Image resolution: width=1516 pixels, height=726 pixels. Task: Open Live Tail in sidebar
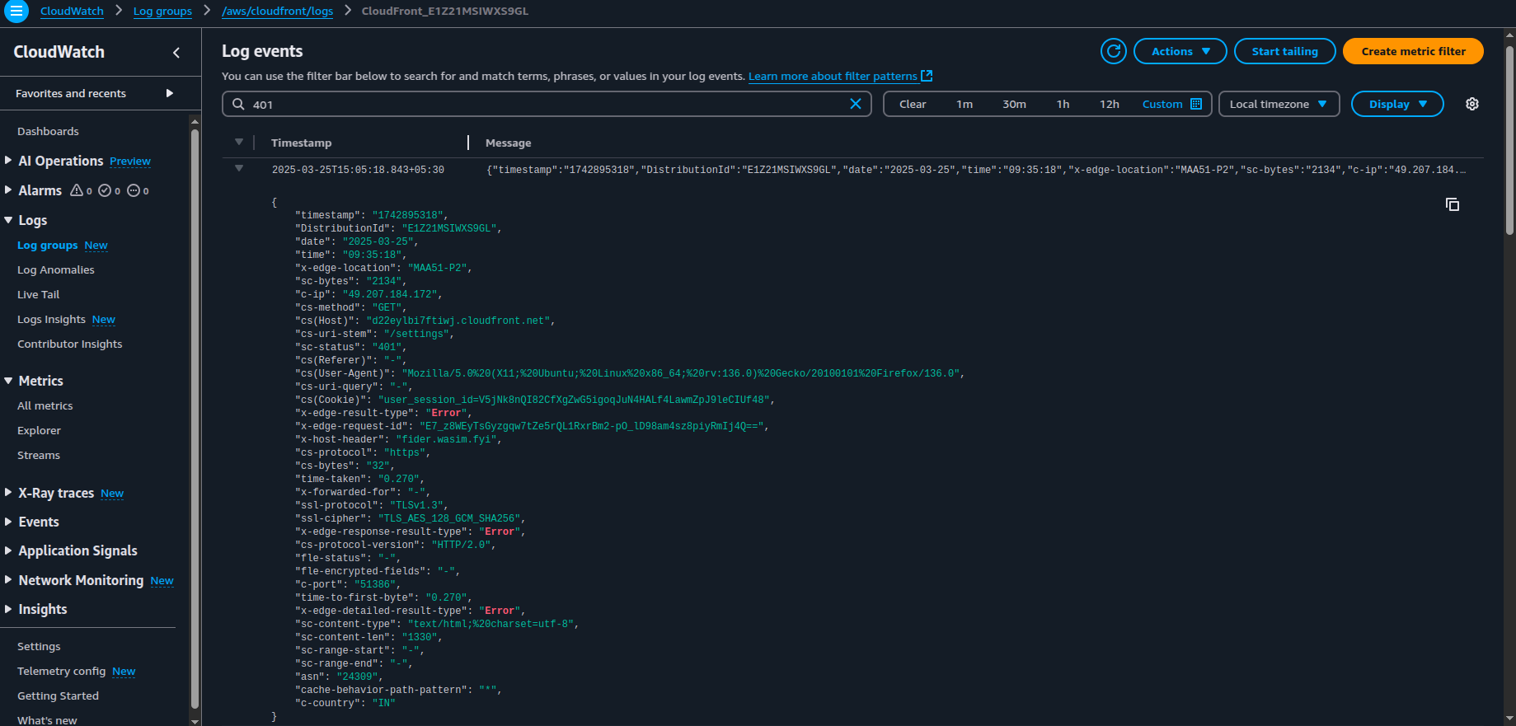pyautogui.click(x=38, y=294)
